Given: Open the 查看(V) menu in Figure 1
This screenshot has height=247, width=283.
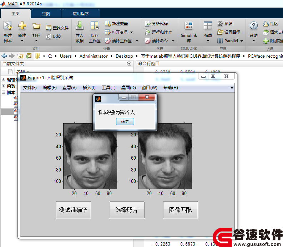Looking at the screenshot, I should [x=70, y=88].
